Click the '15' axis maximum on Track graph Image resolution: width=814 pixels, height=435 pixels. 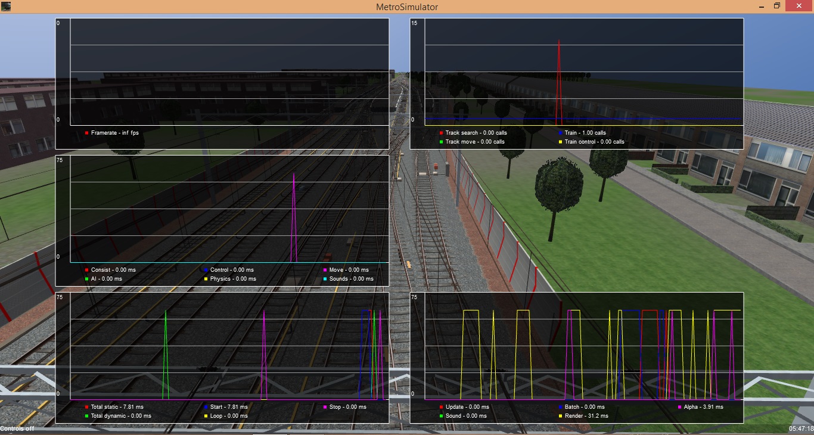[x=414, y=23]
